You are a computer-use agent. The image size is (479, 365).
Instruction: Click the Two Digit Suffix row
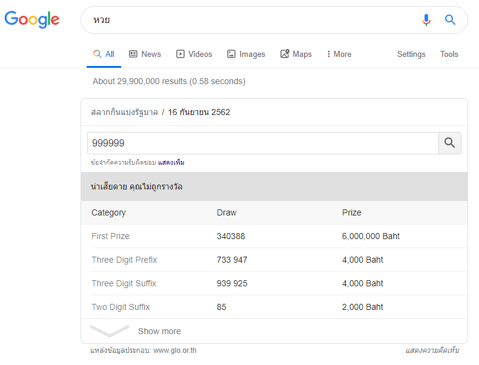coord(121,307)
